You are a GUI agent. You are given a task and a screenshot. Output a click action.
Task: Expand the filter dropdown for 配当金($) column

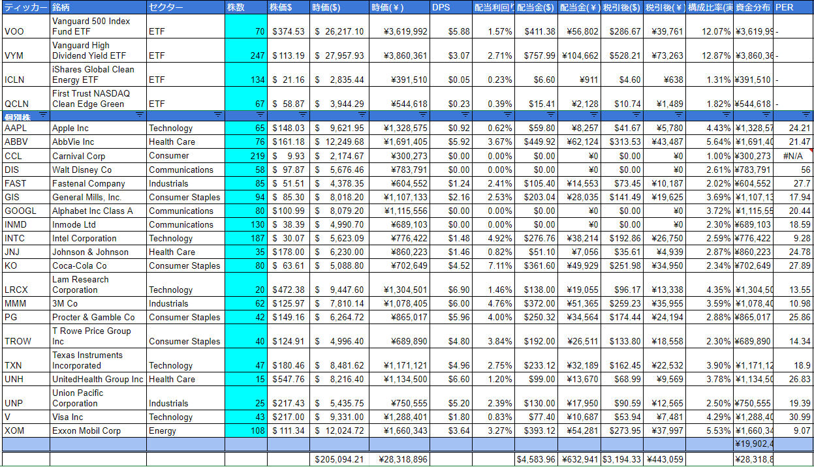pos(551,115)
